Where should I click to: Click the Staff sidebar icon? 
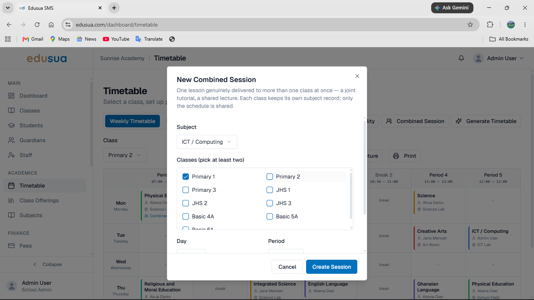(11, 155)
